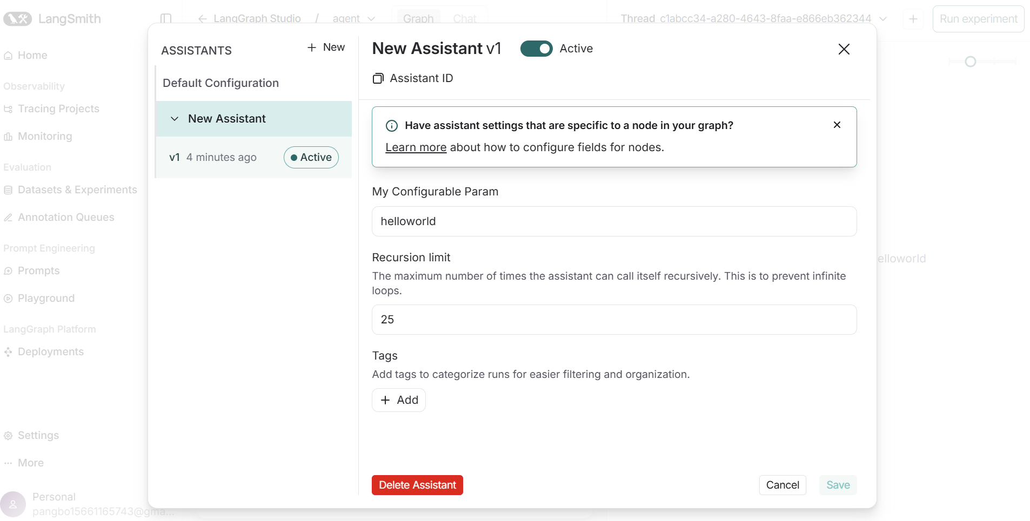Click the Home house icon
This screenshot has height=521, width=1030.
coord(8,56)
